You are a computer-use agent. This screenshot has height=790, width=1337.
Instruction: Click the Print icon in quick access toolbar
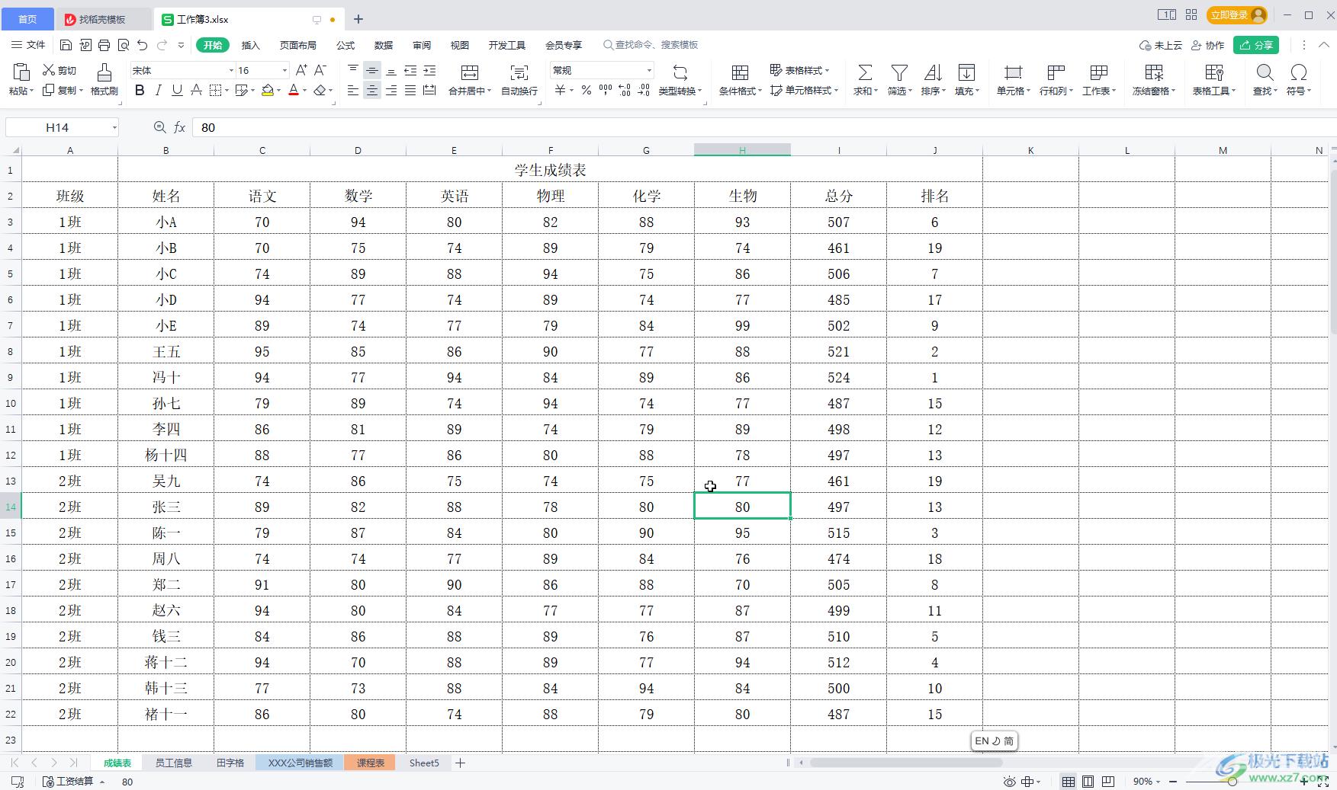pyautogui.click(x=104, y=45)
